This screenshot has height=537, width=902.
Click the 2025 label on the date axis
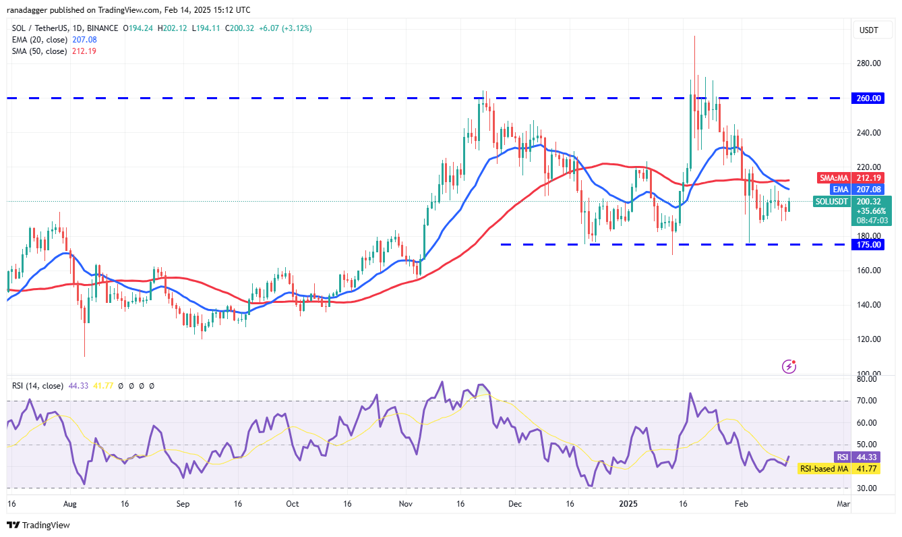[630, 503]
